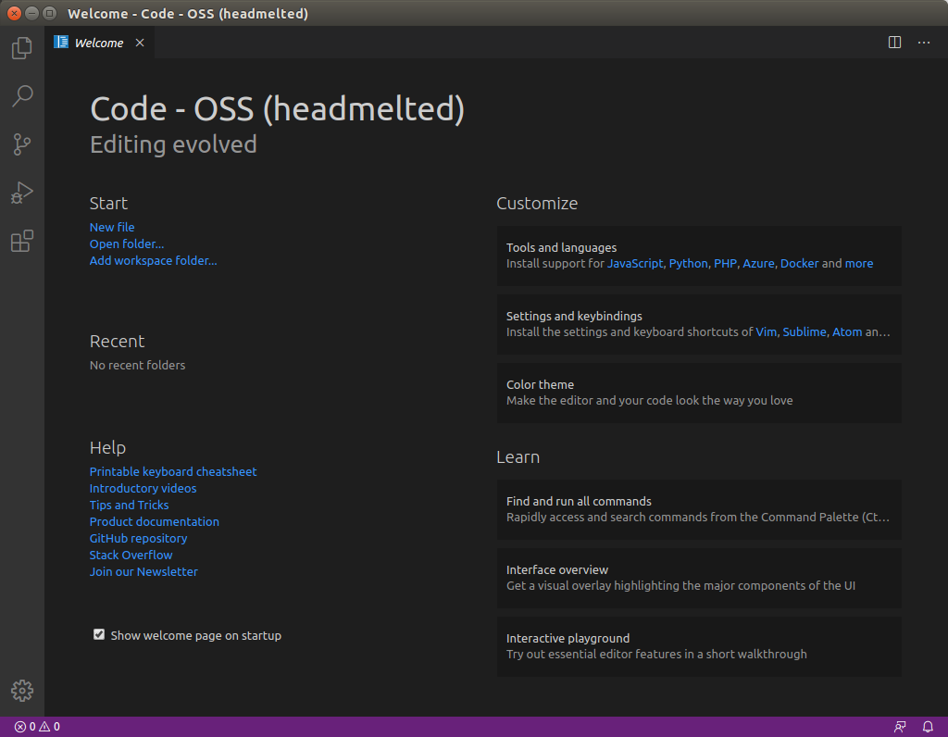The height and width of the screenshot is (737, 948).
Task: Open the Interactive playground card
Action: pos(699,646)
